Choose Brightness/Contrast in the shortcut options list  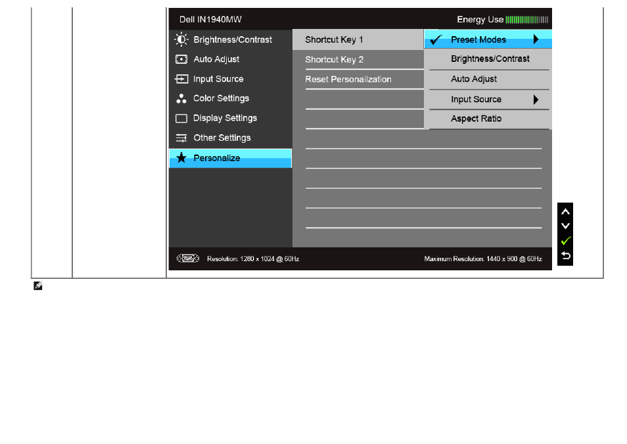pos(488,59)
